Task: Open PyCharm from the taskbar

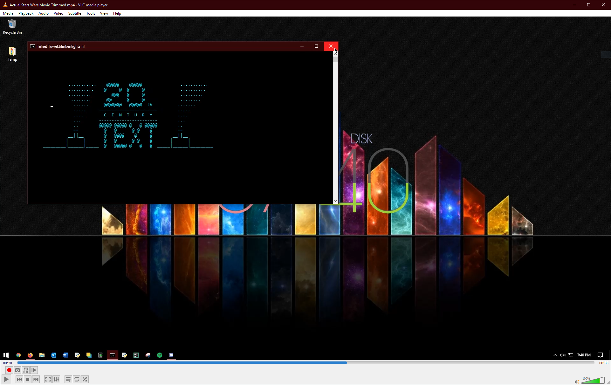Action: point(136,355)
